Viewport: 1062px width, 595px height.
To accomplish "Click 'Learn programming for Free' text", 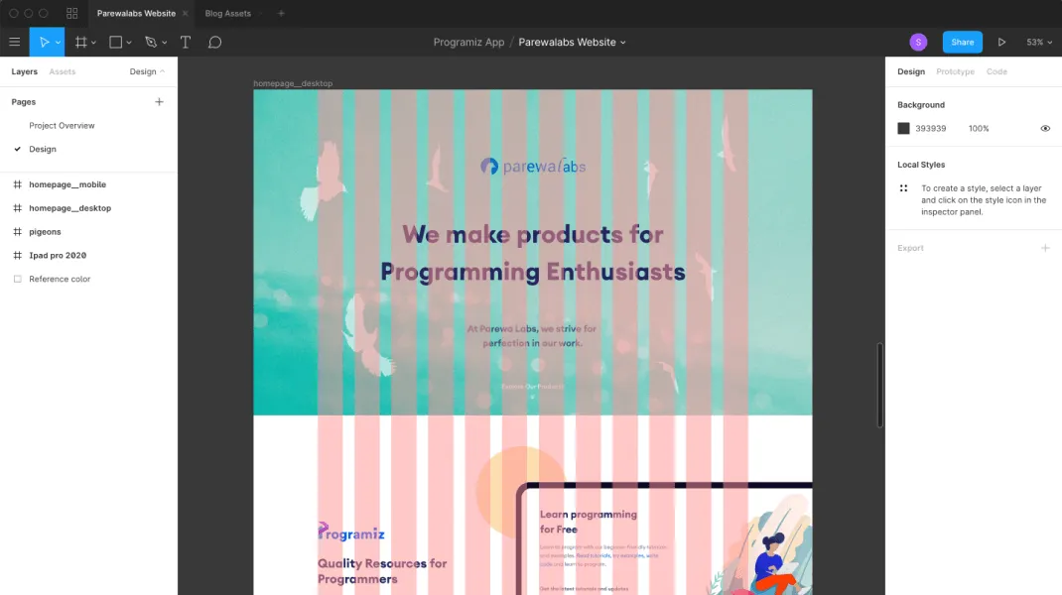I will click(x=588, y=522).
